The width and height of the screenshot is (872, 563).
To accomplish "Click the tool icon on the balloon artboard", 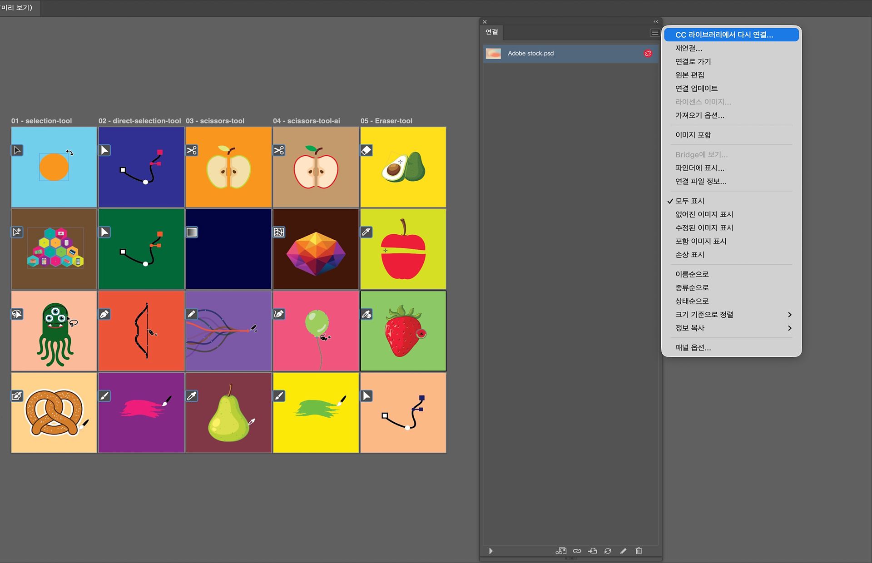I will pos(279,314).
